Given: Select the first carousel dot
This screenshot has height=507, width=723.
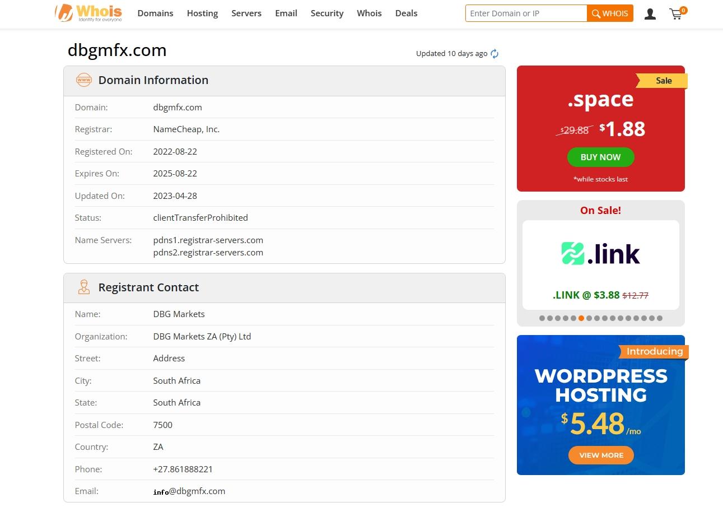Looking at the screenshot, I should click(x=542, y=318).
